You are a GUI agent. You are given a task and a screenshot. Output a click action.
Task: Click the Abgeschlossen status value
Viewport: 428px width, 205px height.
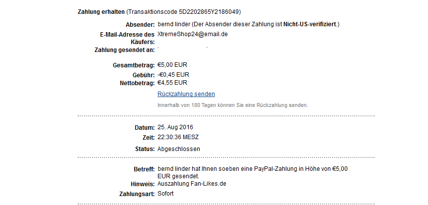point(179,149)
